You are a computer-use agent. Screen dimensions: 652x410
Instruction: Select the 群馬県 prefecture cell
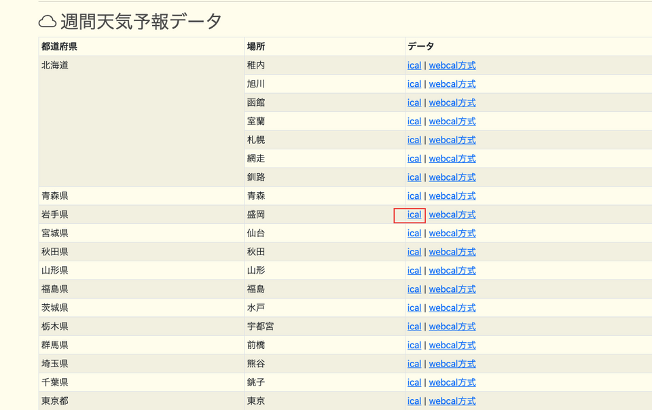pos(141,346)
